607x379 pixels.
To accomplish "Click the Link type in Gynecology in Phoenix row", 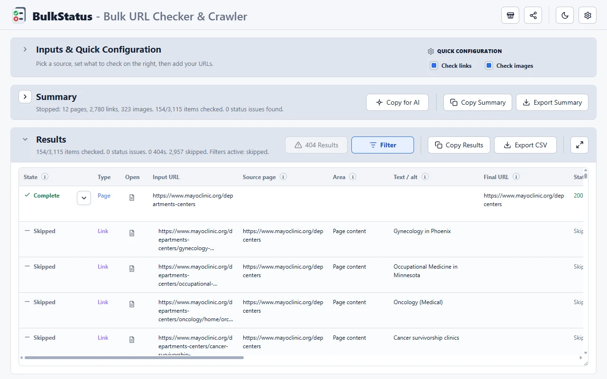I will tap(103, 231).
